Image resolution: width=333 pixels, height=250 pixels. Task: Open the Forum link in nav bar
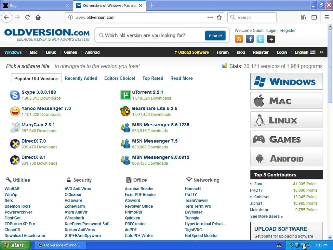222,52
